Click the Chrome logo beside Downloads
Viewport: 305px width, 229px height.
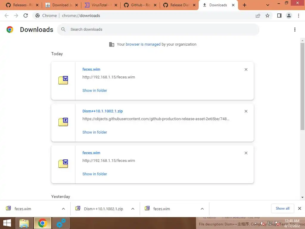tap(10, 30)
